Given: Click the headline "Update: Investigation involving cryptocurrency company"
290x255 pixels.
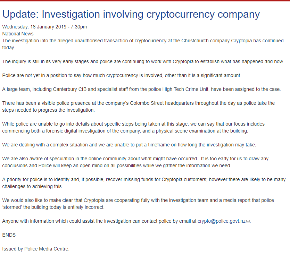Looking at the screenshot, I should 131,15.
